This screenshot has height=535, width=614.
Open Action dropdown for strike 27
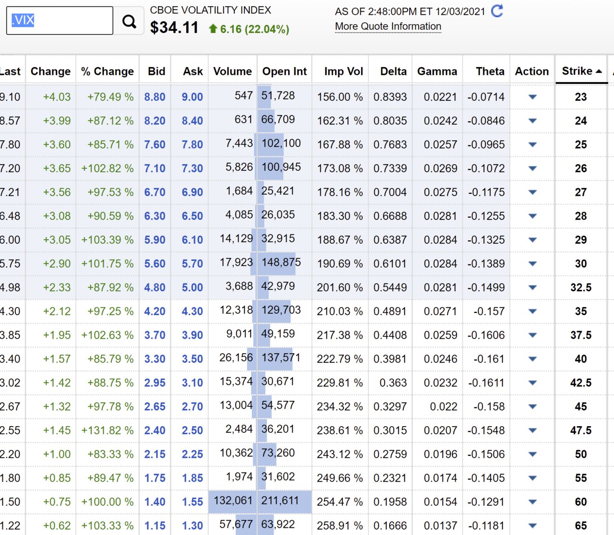532,192
